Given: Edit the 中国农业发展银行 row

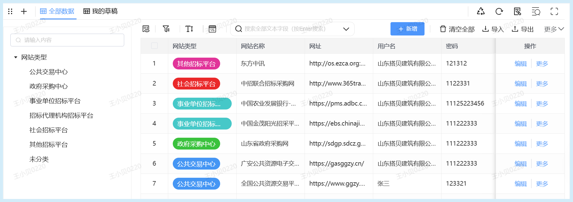Looking at the screenshot, I should click(x=520, y=104).
